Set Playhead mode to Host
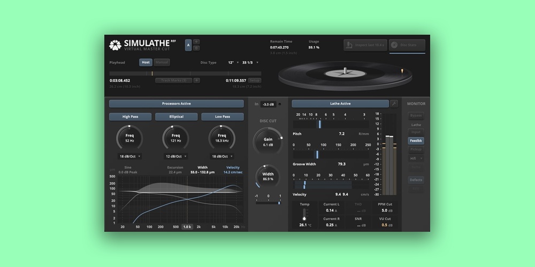This screenshot has width=535, height=267. [146, 62]
